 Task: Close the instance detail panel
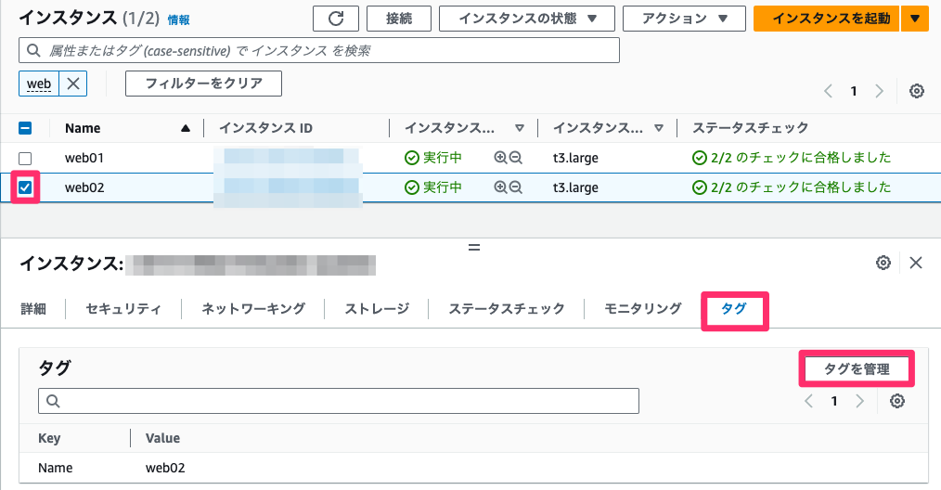[x=916, y=263]
